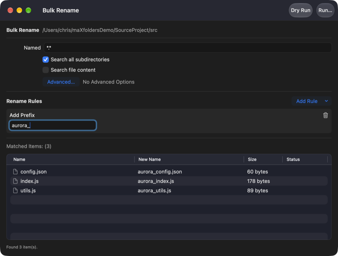Viewport: 338px width, 256px height.
Task: Close the Bulk Rename window
Action: [x=11, y=11]
